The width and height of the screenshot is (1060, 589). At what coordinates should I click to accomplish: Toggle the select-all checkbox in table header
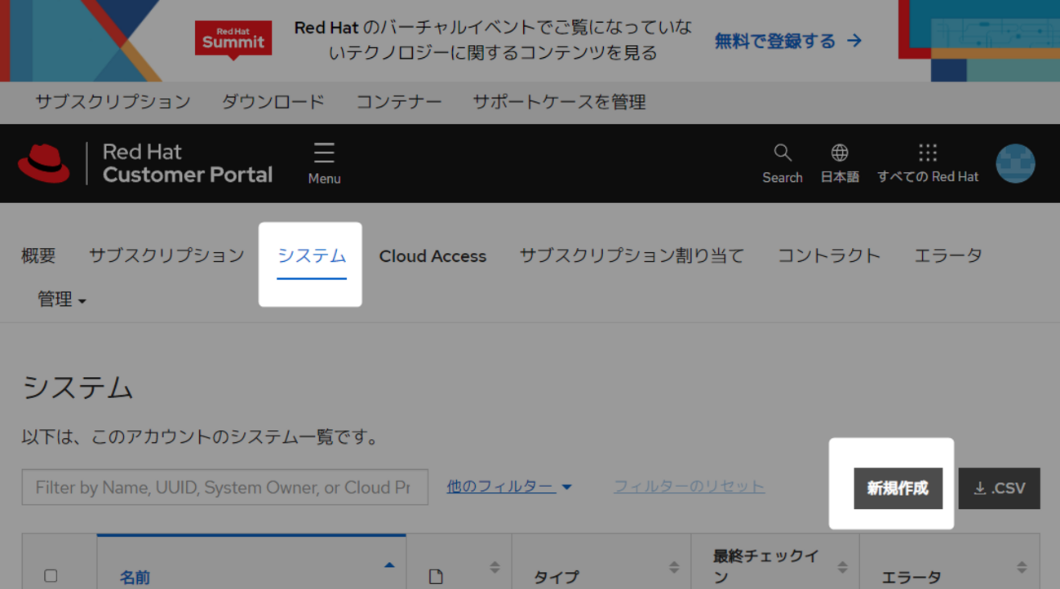click(51, 576)
